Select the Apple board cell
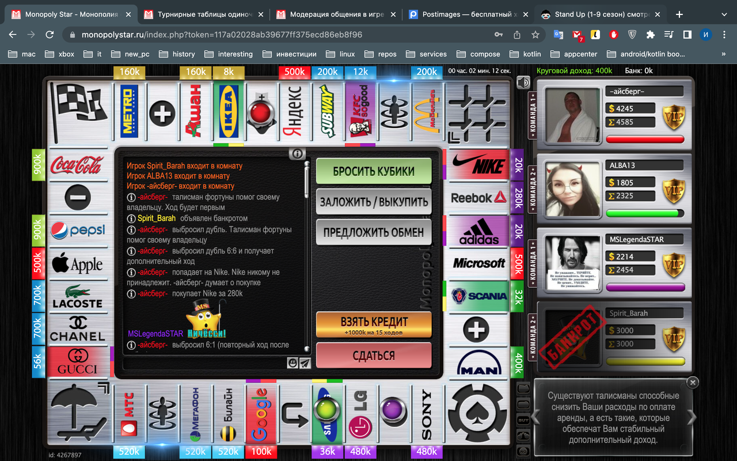This screenshot has width=737, height=461. coord(77,263)
